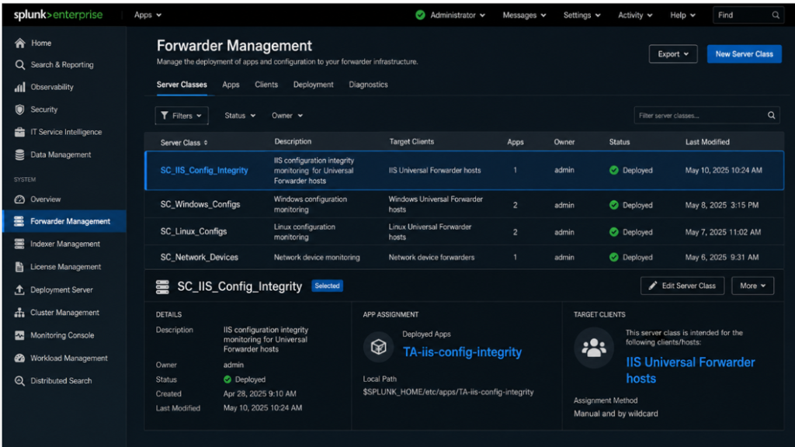Open the Settings dropdown menu
Viewport: 795px width, 447px height.
(581, 16)
